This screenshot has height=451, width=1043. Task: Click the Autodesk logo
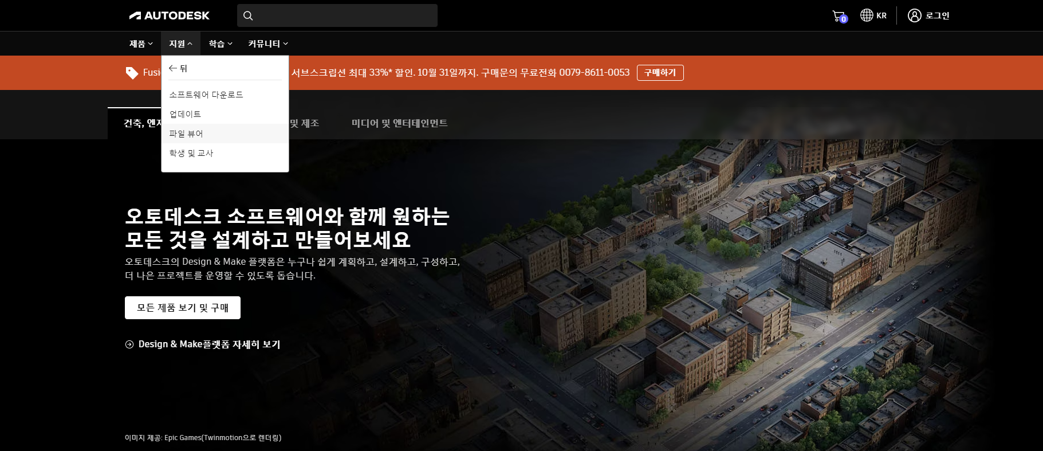pos(170,15)
